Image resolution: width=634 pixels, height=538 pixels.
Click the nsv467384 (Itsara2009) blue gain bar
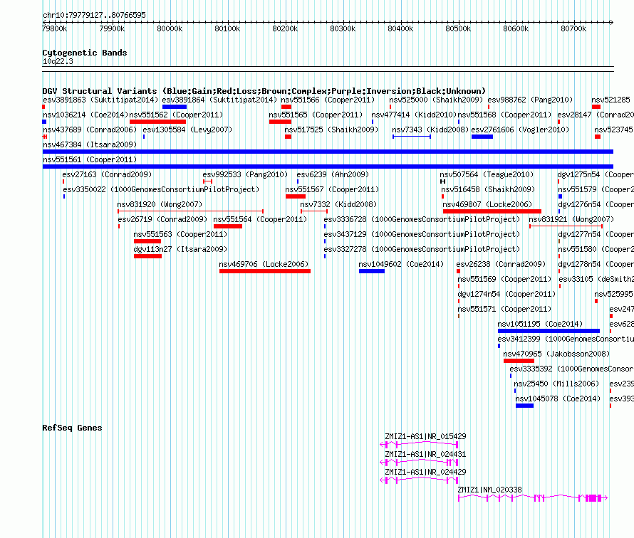(x=328, y=152)
